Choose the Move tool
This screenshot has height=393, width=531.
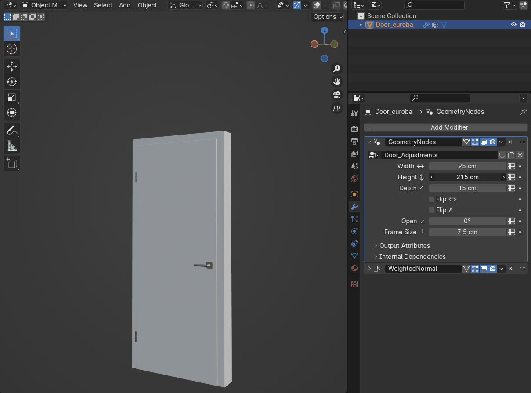pyautogui.click(x=12, y=66)
